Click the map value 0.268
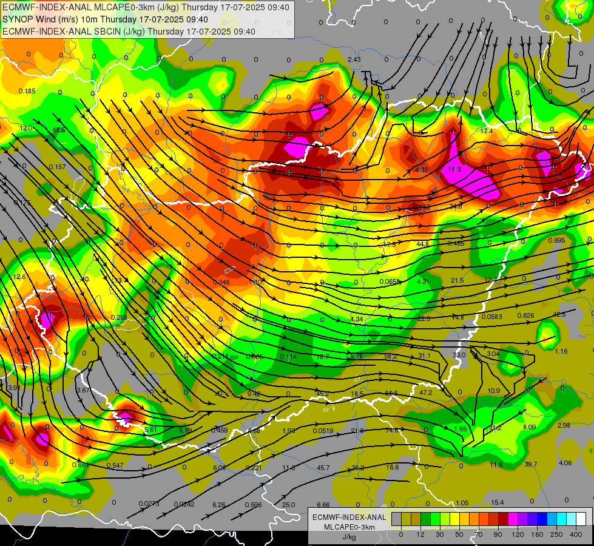 [119, 317]
